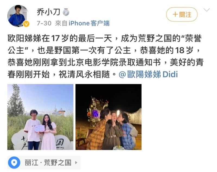View the nighttime cheek-kiss photo
Viewport: 217px width, 172px height.
pos(108,117)
